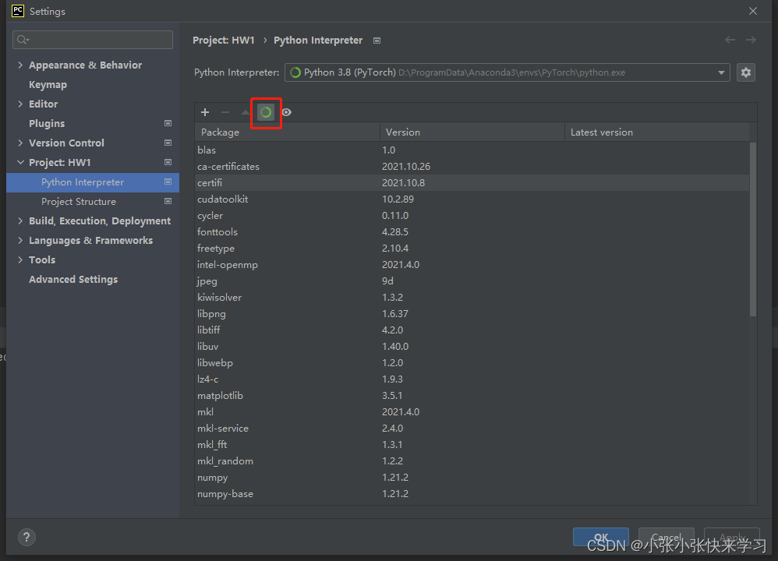Click the search settings field
778x561 pixels.
click(93, 40)
